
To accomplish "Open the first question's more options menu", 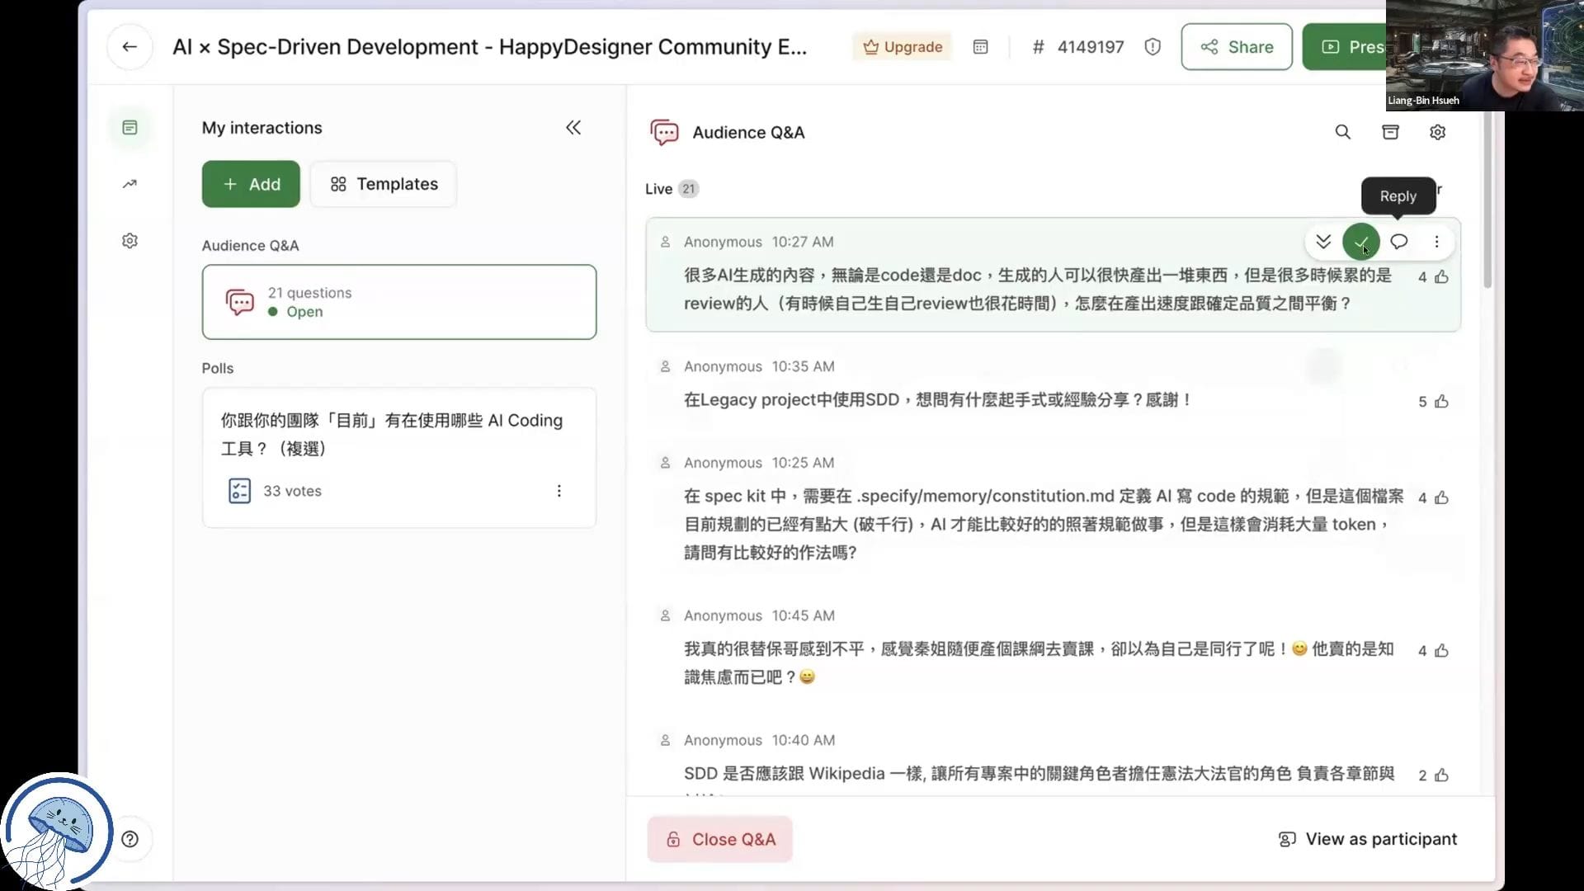I will coord(1436,242).
